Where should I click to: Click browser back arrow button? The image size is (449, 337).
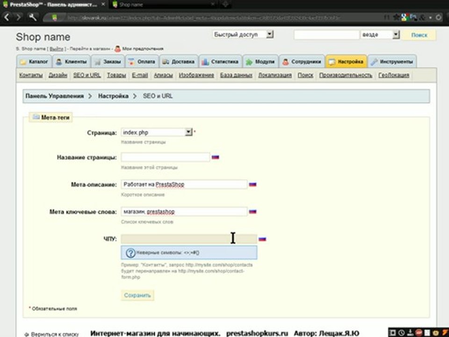click(x=7, y=17)
